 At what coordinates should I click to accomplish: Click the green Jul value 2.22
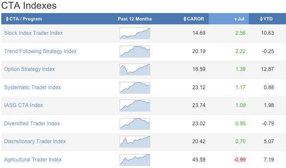[x=241, y=51]
